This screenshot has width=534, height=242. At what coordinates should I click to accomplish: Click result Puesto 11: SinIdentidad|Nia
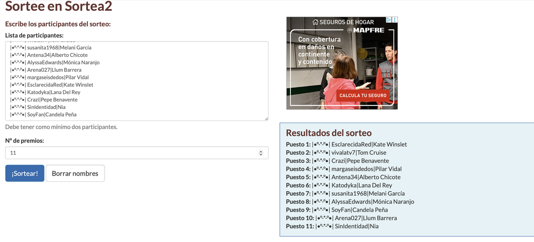332,226
